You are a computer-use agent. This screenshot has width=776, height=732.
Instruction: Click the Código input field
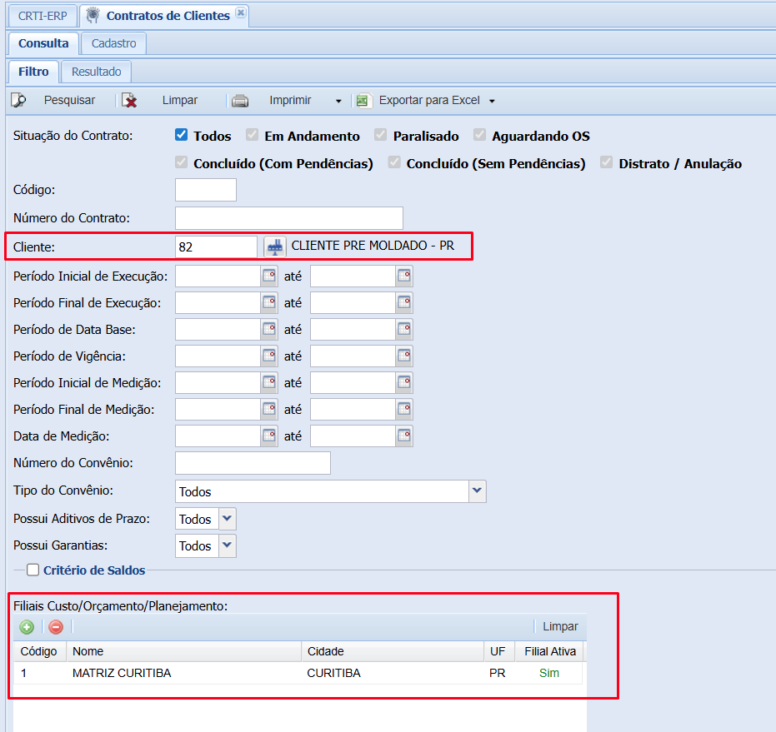click(x=206, y=190)
